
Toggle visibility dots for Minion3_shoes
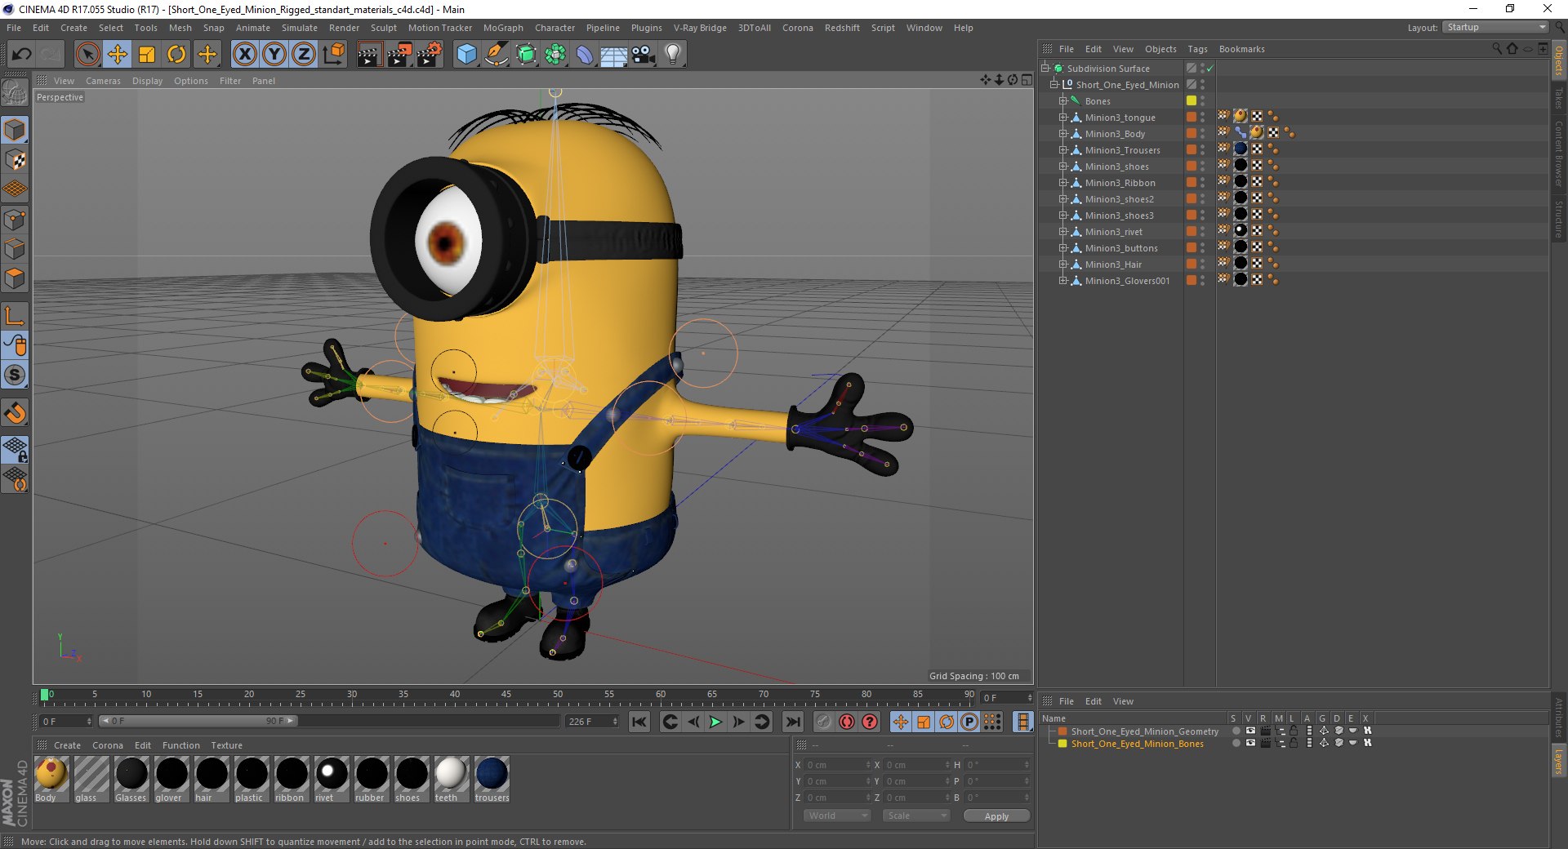(x=1202, y=167)
